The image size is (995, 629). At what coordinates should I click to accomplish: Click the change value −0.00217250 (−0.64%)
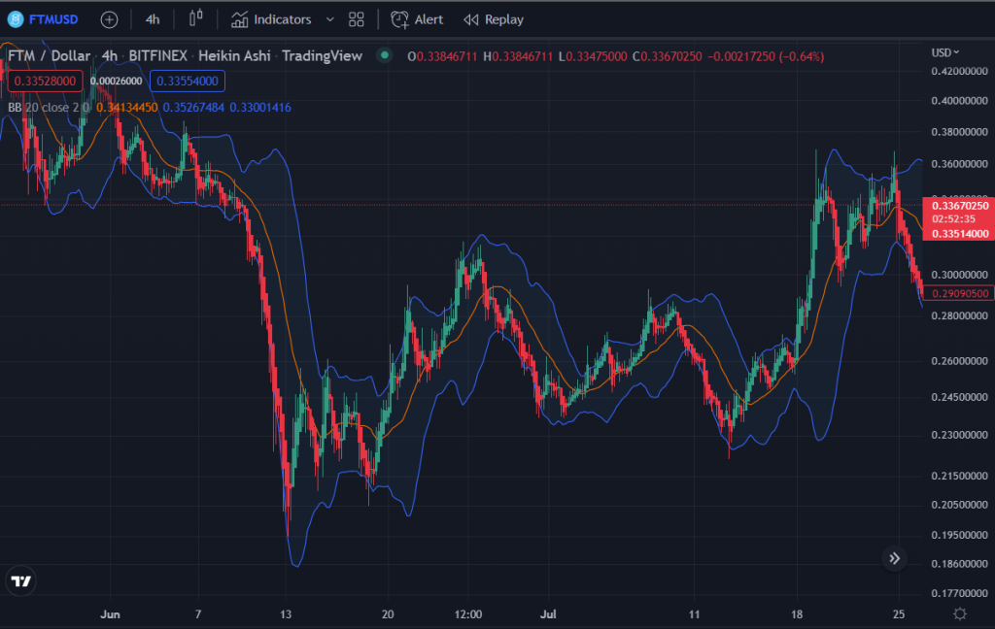tap(766, 56)
